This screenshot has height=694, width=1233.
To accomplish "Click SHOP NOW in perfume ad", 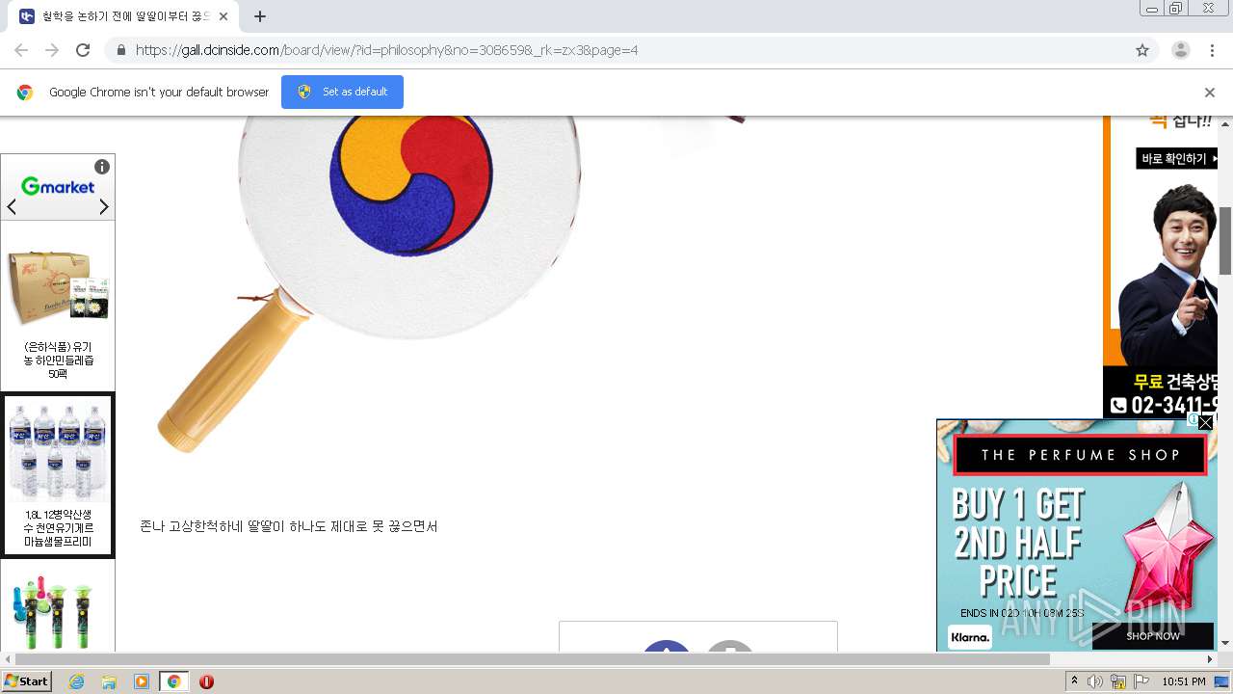I will point(1153,636).
